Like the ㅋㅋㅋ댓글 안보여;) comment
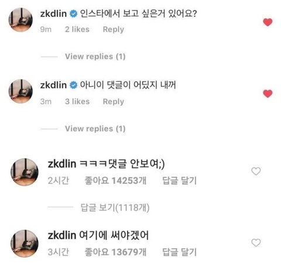Image resolution: width=281 pixels, height=267 pixels. pyautogui.click(x=256, y=171)
